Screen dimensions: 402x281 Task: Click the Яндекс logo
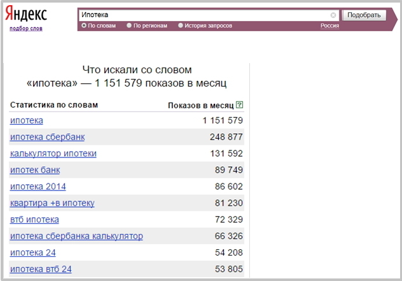[x=26, y=13]
